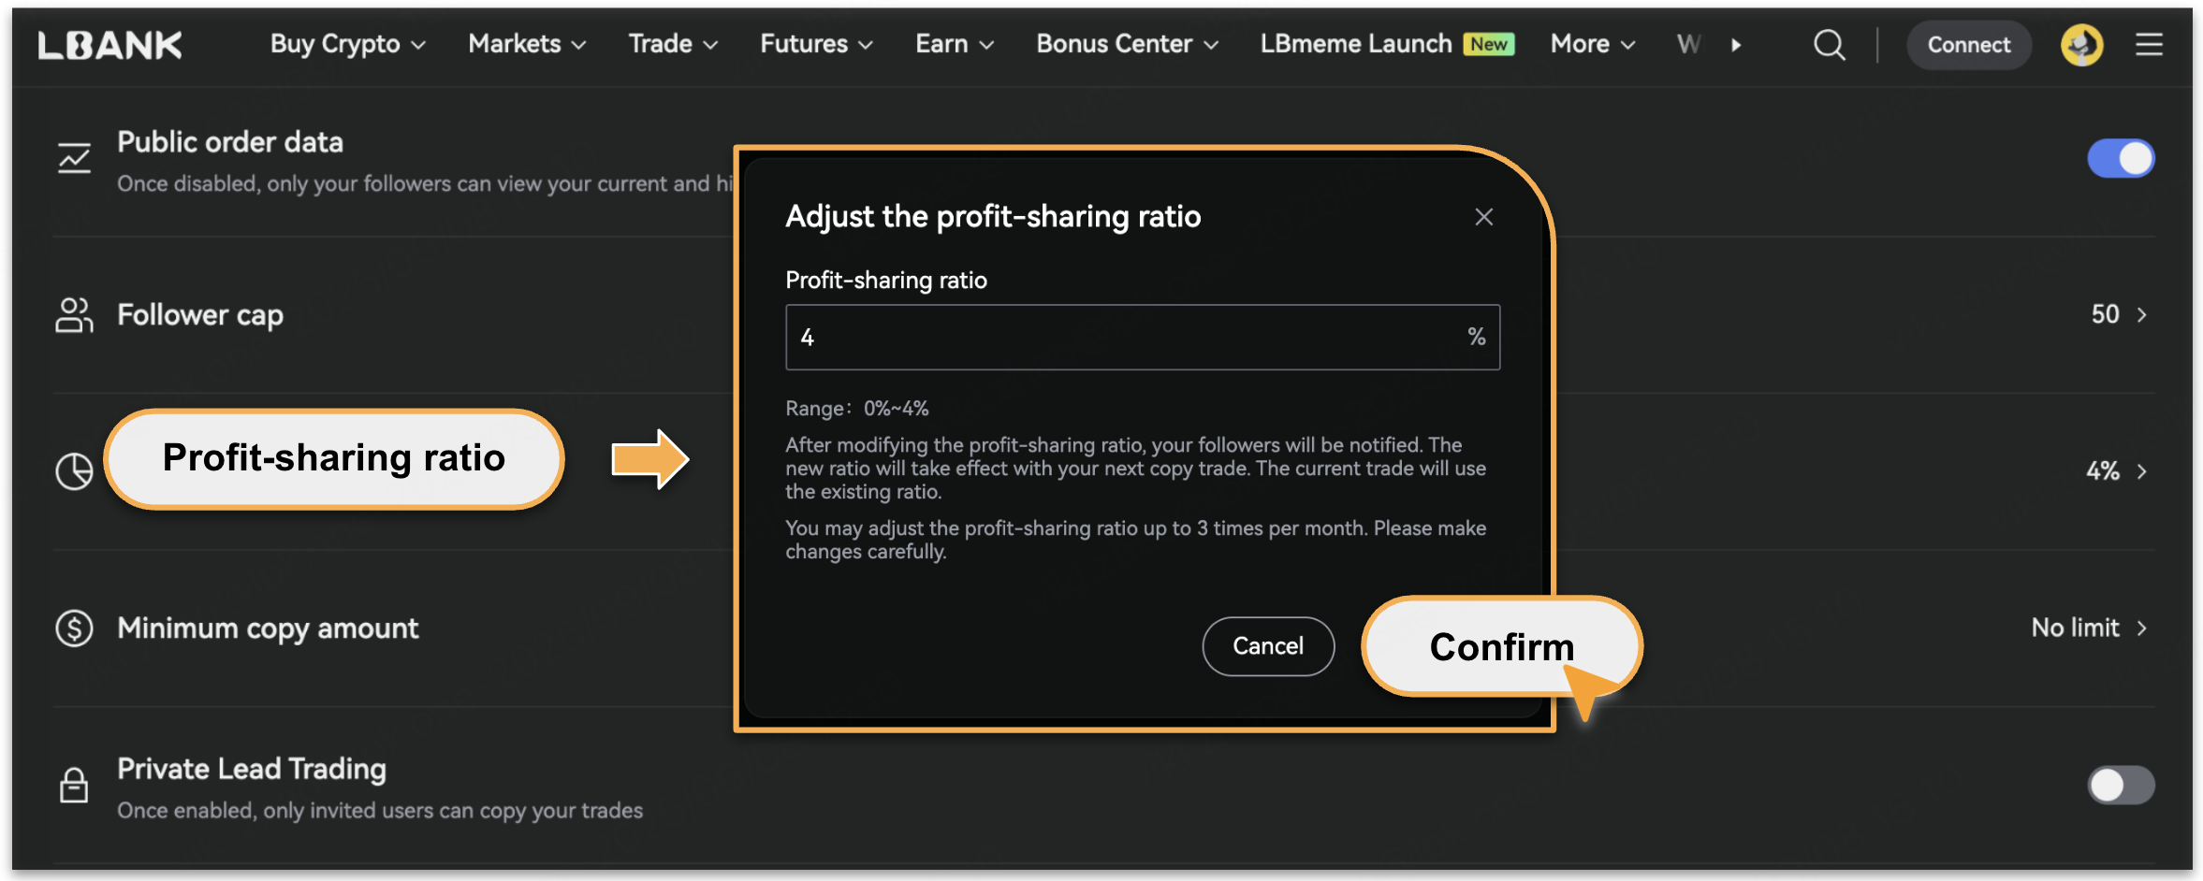This screenshot has height=881, width=2203.
Task: Open the Markets menu
Action: (x=527, y=45)
